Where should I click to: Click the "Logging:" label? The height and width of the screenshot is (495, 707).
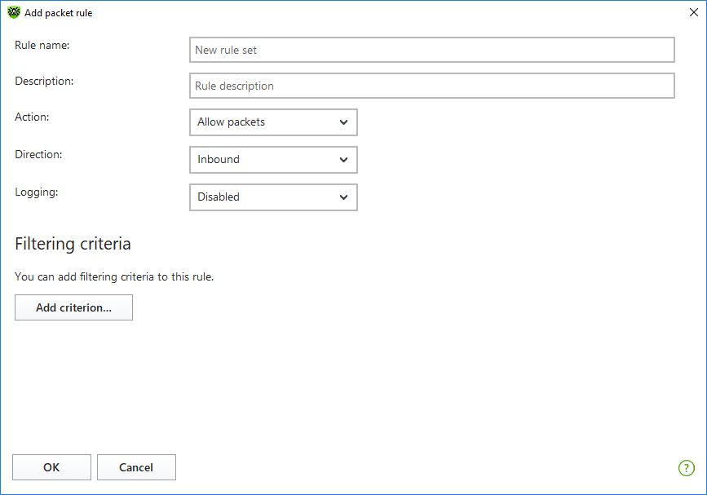(37, 192)
